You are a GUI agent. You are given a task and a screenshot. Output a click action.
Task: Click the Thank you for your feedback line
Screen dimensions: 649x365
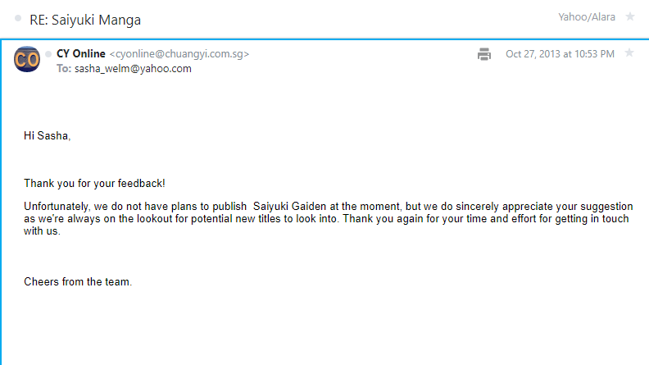click(x=94, y=184)
